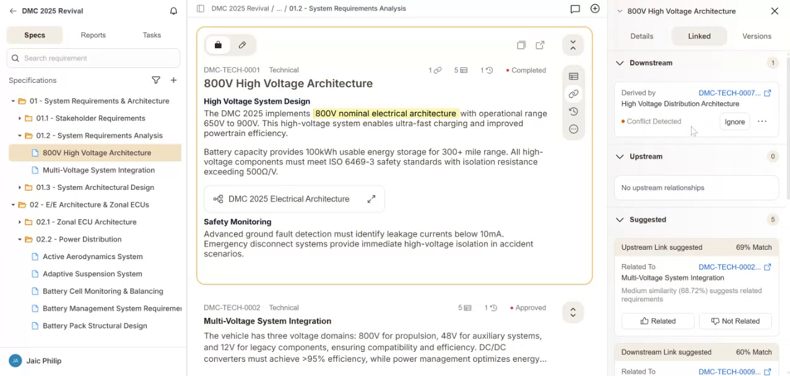
Task: Switch to the Versions tab
Action: (x=757, y=36)
